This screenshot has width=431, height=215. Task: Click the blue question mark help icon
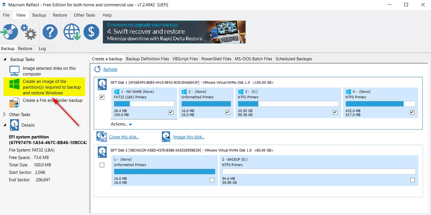tap(50, 32)
